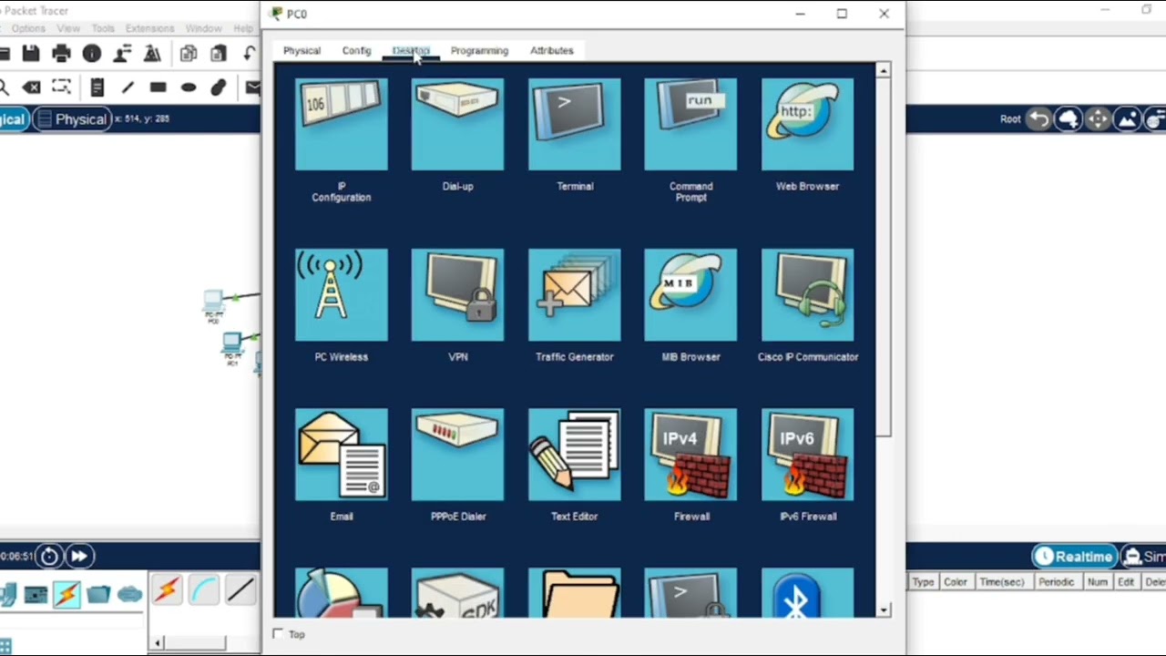Open the IPv6 Firewall app
The image size is (1166, 656).
point(807,455)
